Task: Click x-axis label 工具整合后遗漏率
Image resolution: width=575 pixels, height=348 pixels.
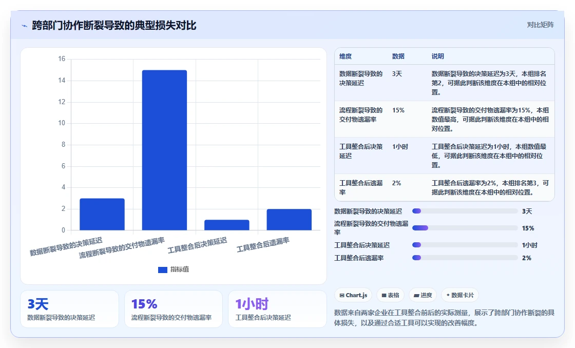Action: click(263, 245)
